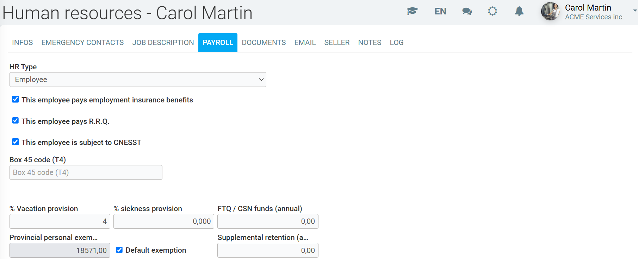Click the Supplemental retention input field

point(268,250)
